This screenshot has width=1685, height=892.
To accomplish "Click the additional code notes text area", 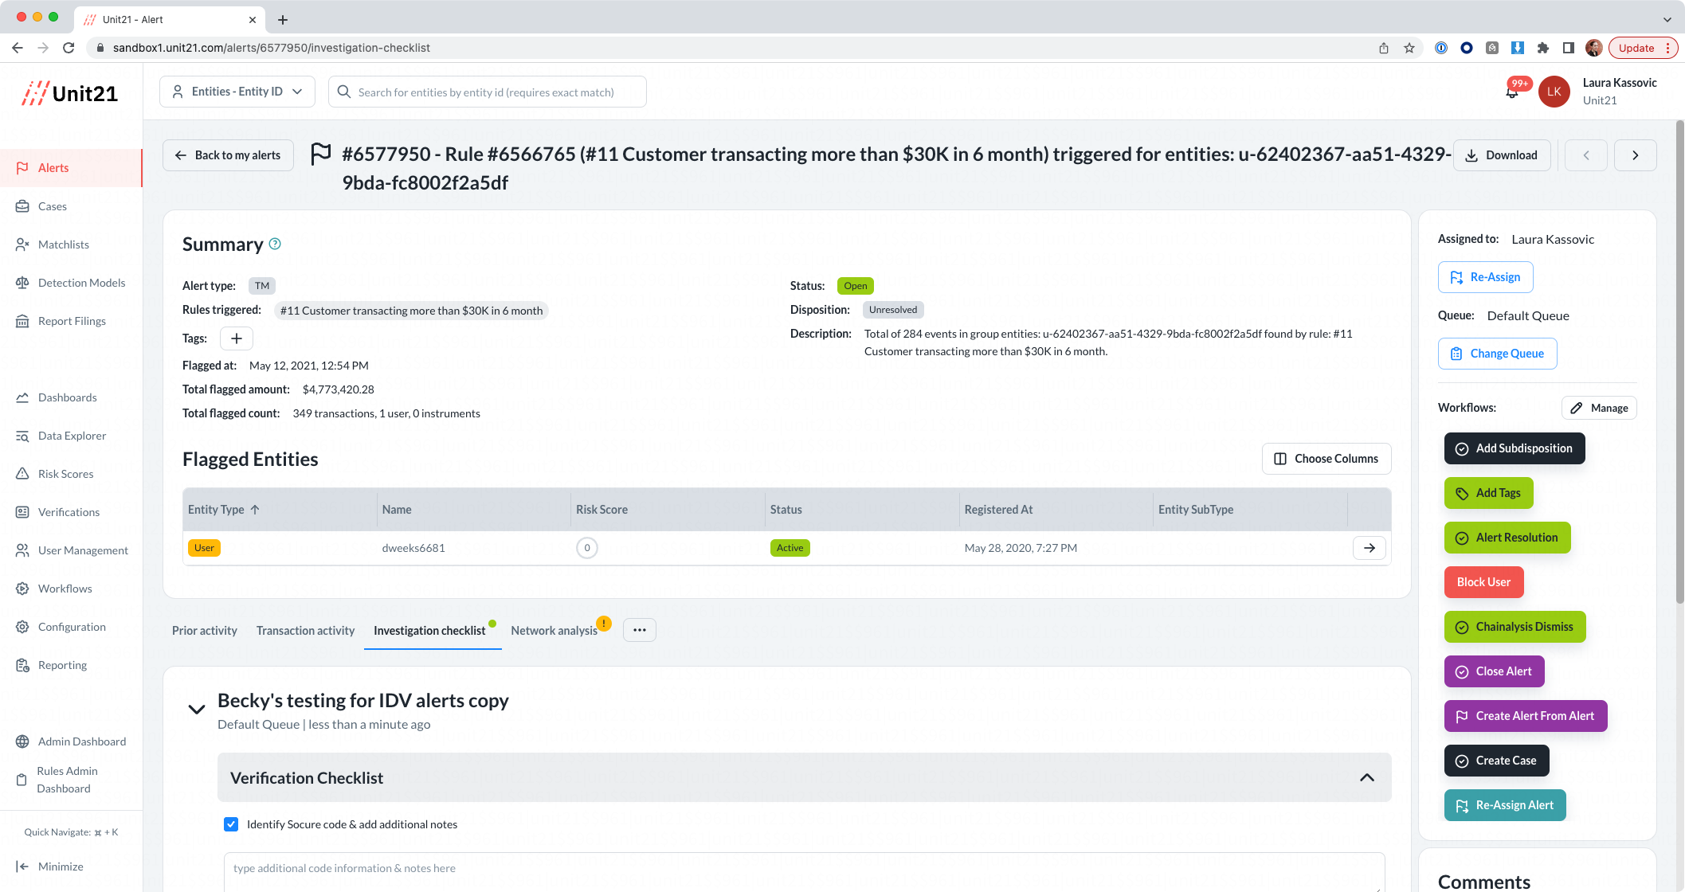I will pos(804,870).
